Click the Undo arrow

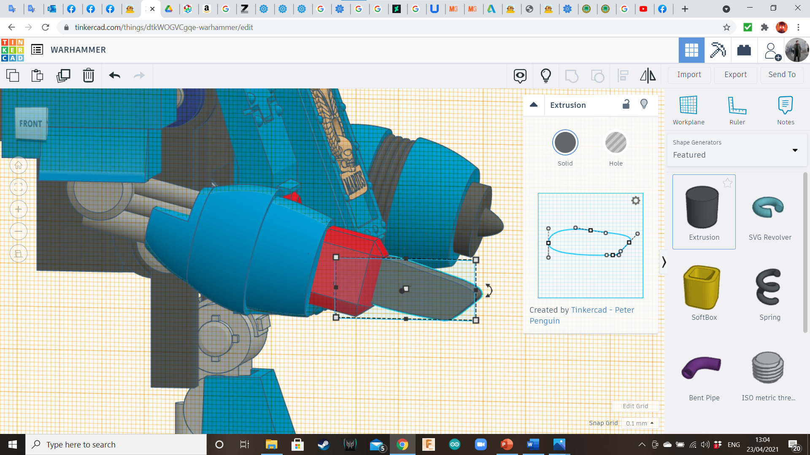click(x=115, y=76)
